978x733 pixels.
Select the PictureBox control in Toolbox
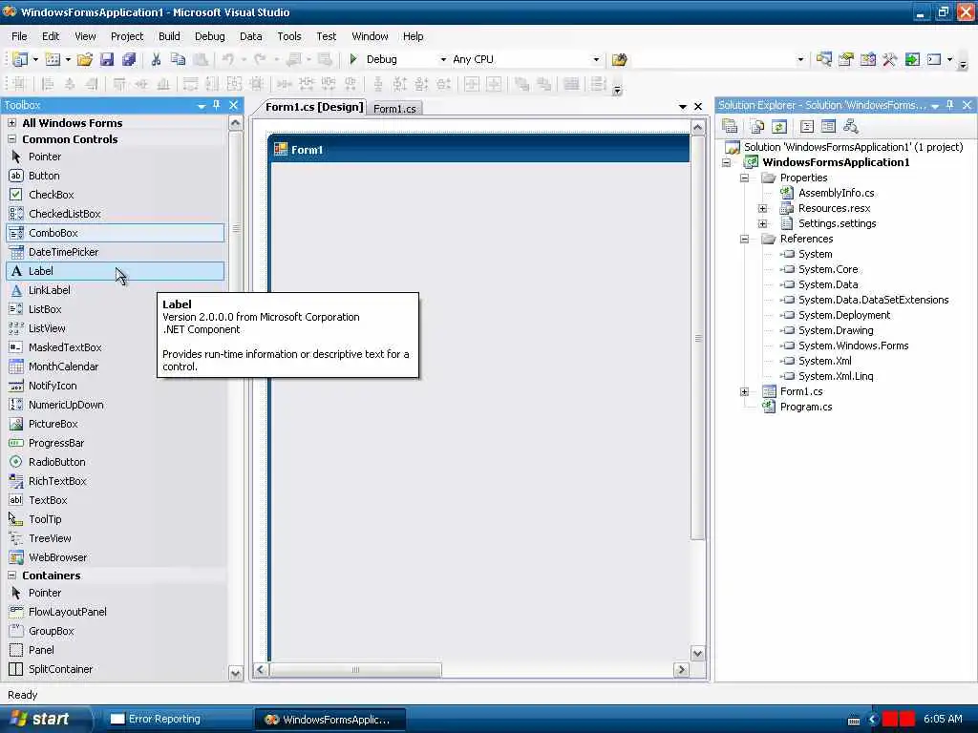115,424
